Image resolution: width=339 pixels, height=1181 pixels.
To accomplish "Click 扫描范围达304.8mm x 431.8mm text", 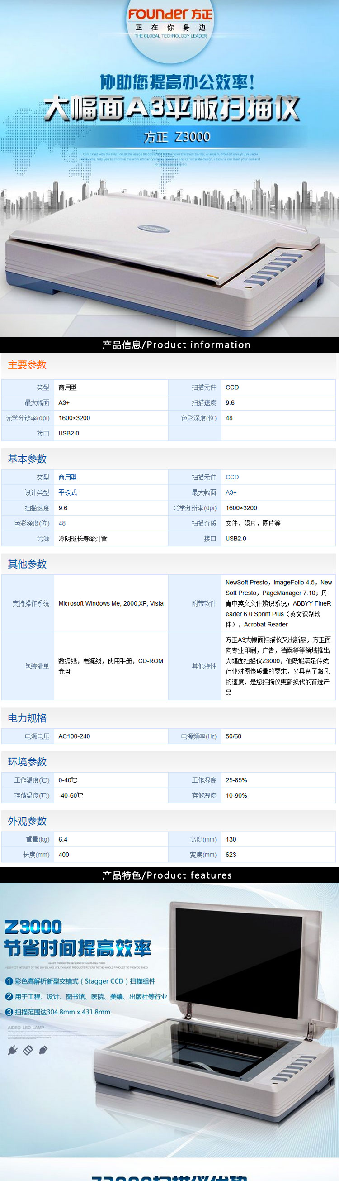I will tap(62, 1012).
